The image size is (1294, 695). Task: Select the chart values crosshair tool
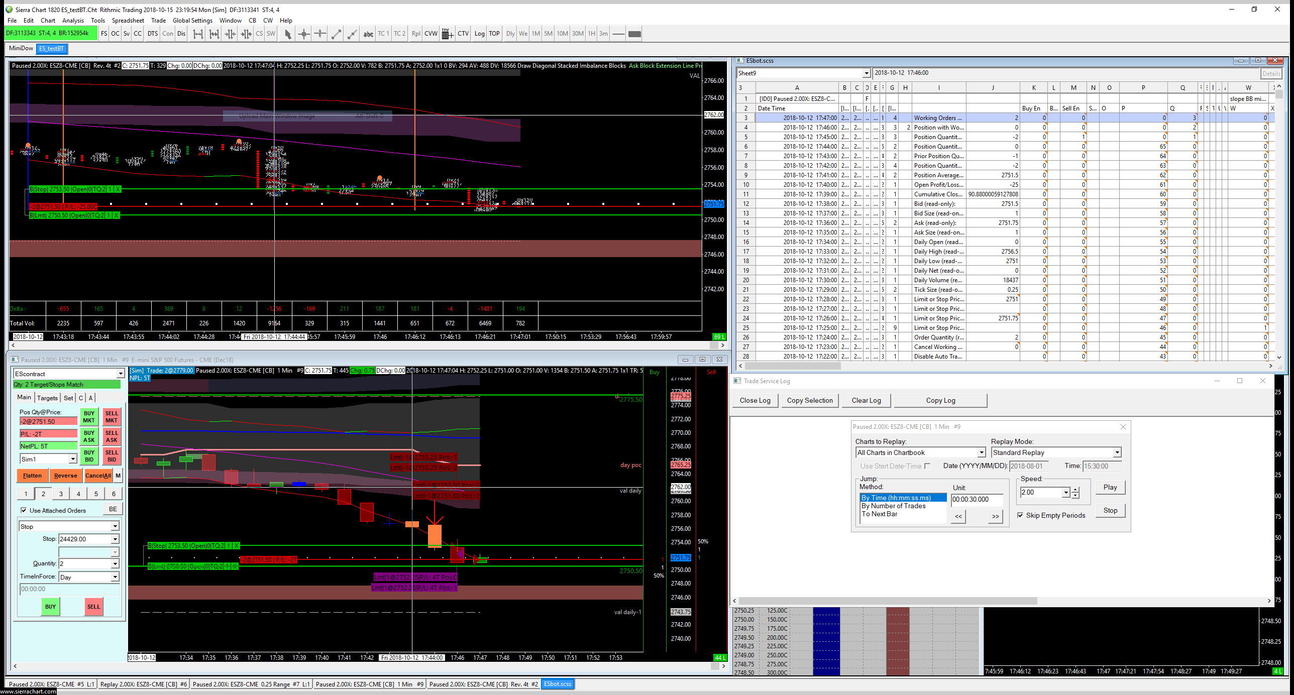tap(303, 34)
